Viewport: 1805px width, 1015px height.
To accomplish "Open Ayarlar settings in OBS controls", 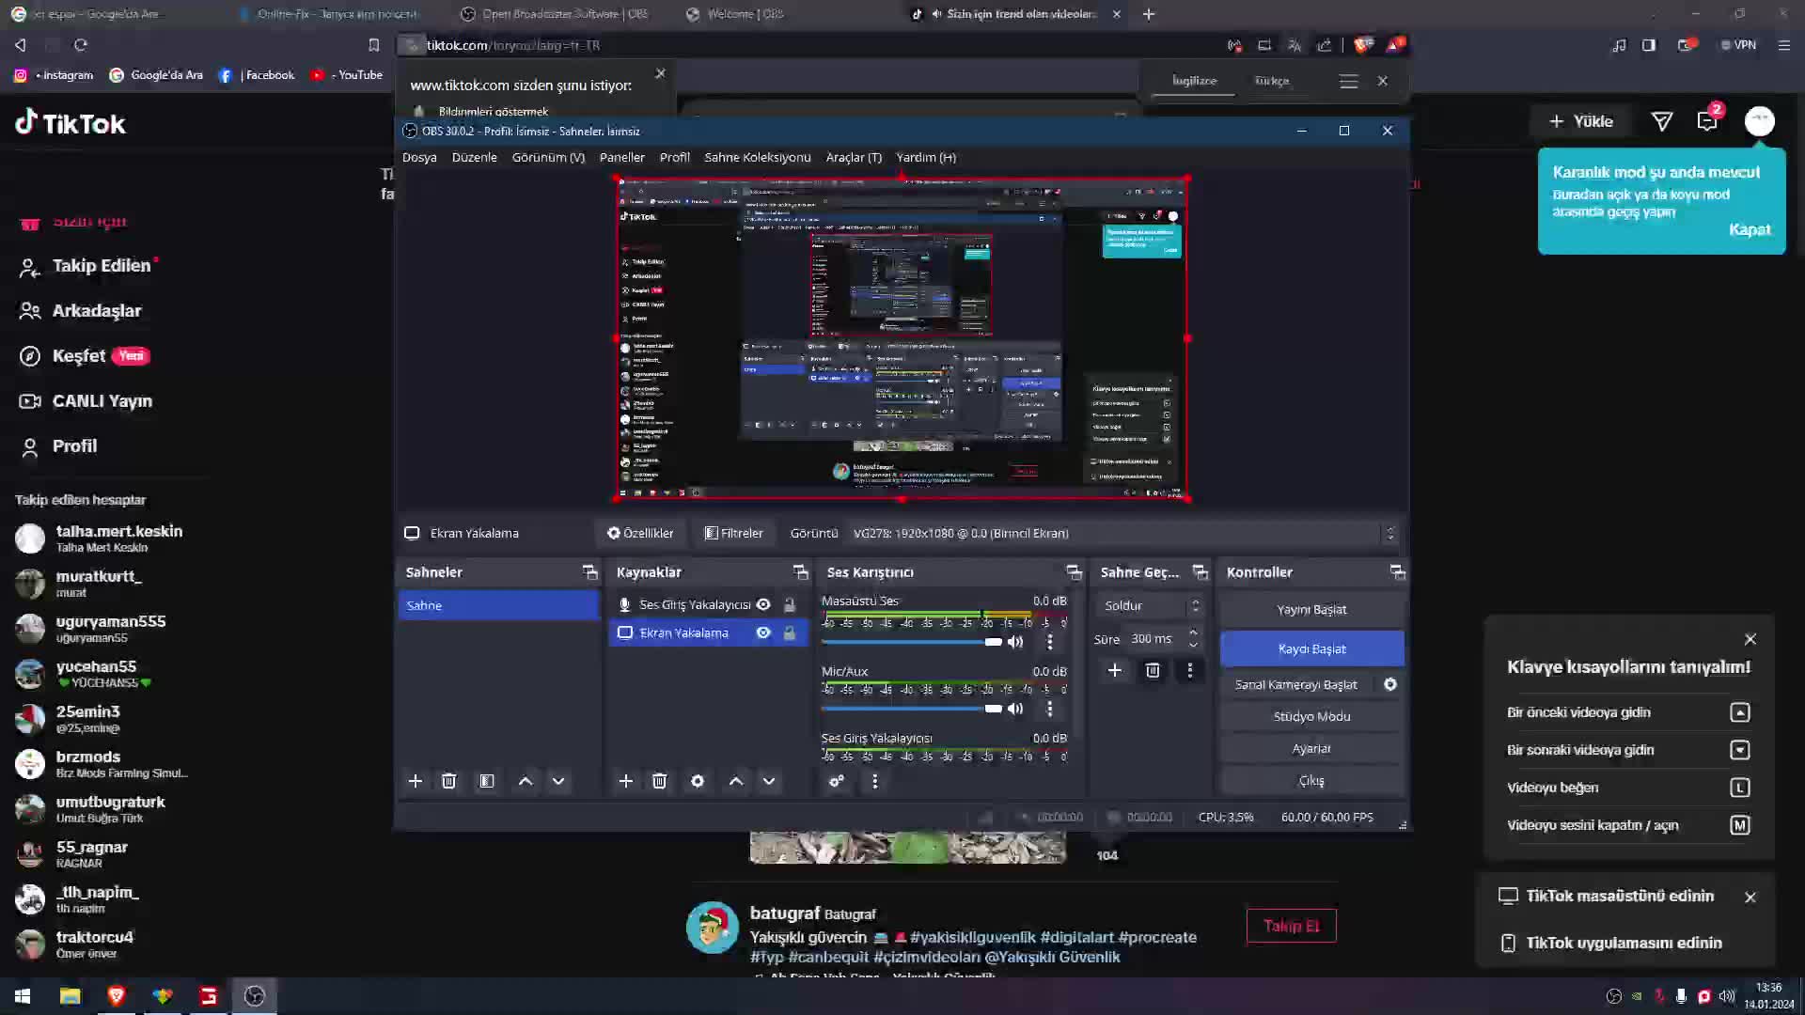I will (x=1311, y=748).
